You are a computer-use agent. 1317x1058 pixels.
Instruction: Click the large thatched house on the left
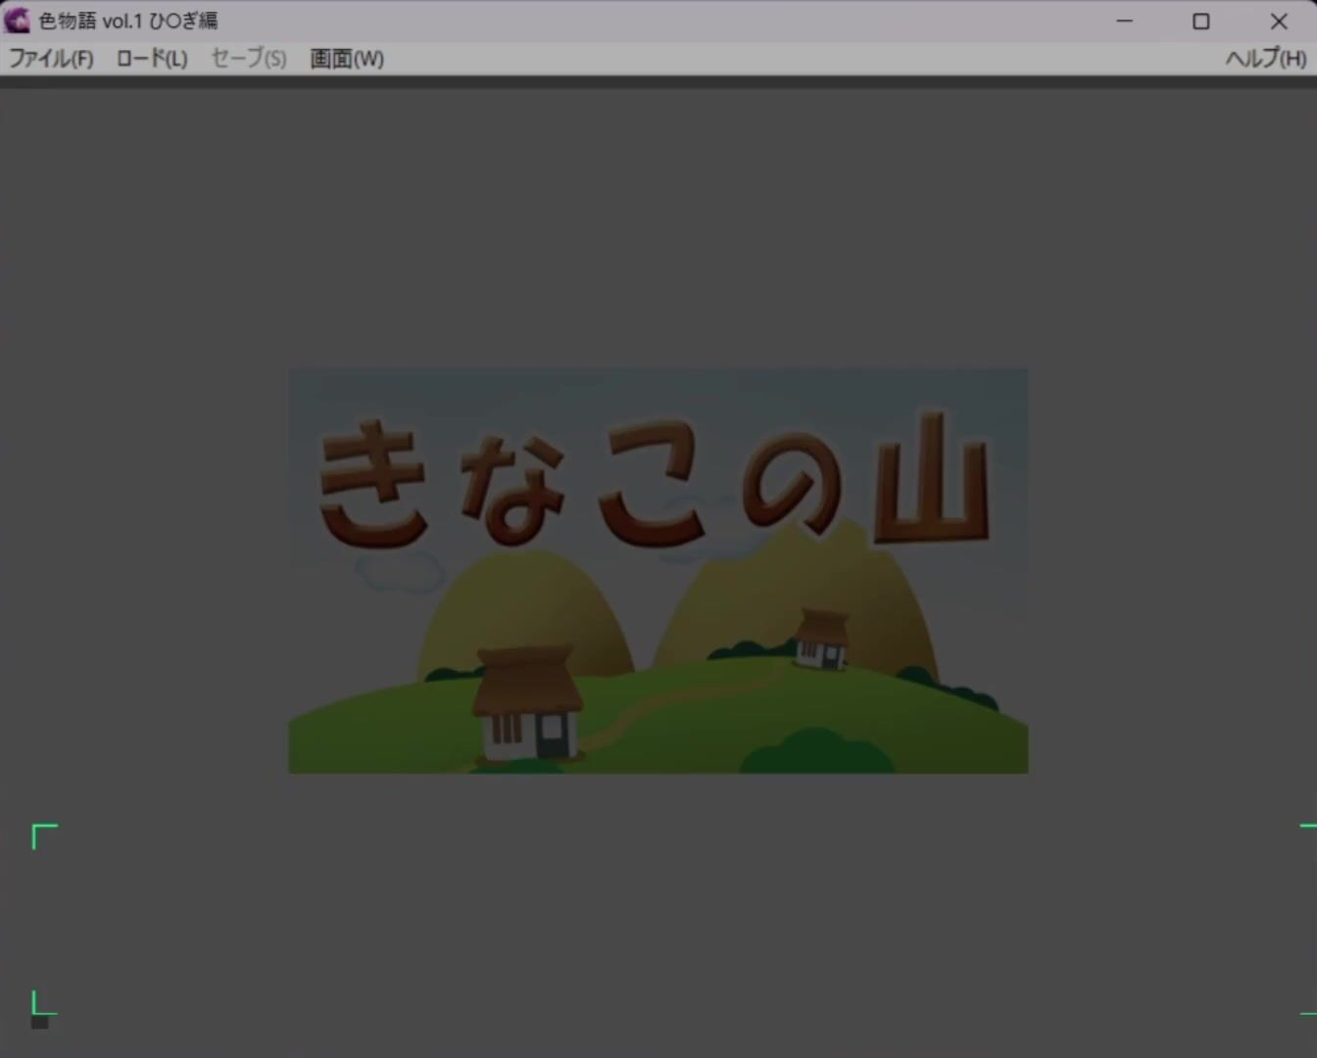click(x=527, y=703)
